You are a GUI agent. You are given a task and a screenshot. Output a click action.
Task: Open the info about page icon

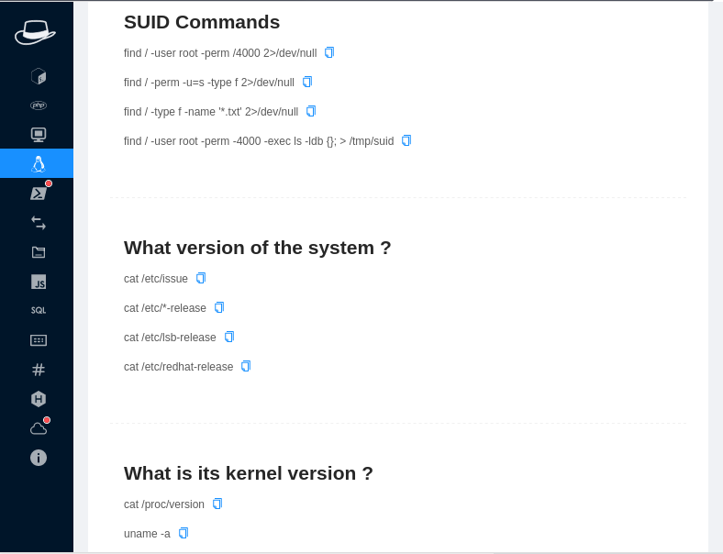click(39, 458)
